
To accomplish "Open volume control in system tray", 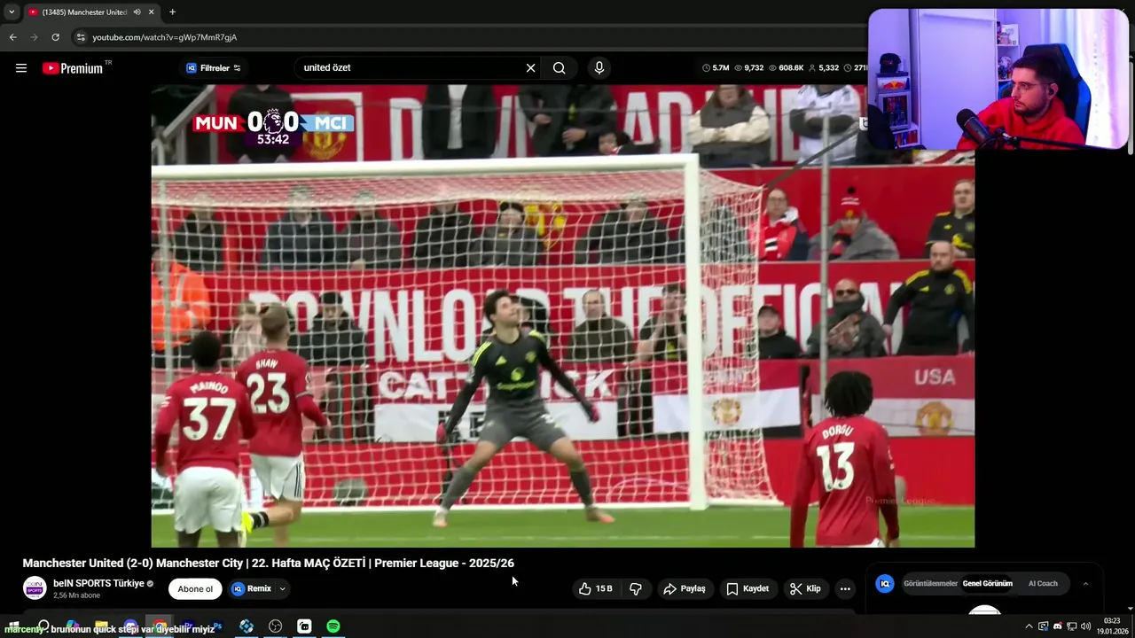I will 1085,626.
